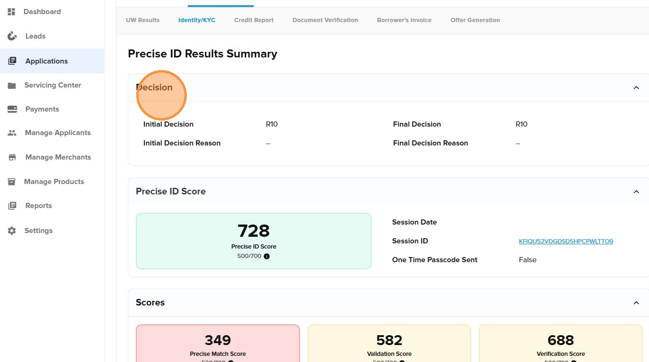Open Dashboard from the sidebar
Image resolution: width=649 pixels, height=362 pixels.
tap(42, 12)
